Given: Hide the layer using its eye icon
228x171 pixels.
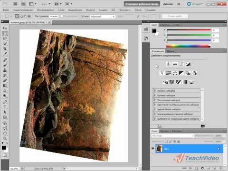Looking at the screenshot, I should click(153, 149).
